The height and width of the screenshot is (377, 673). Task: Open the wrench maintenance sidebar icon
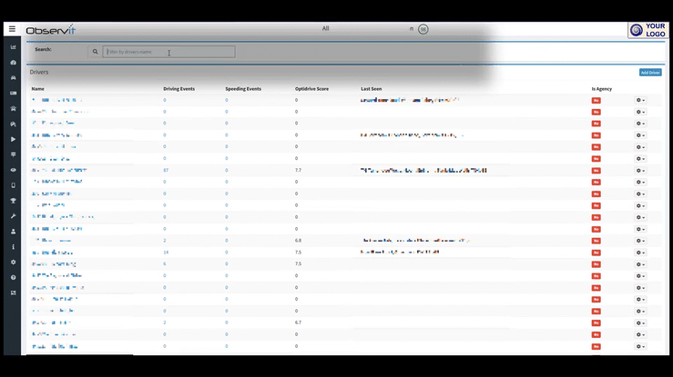(14, 216)
